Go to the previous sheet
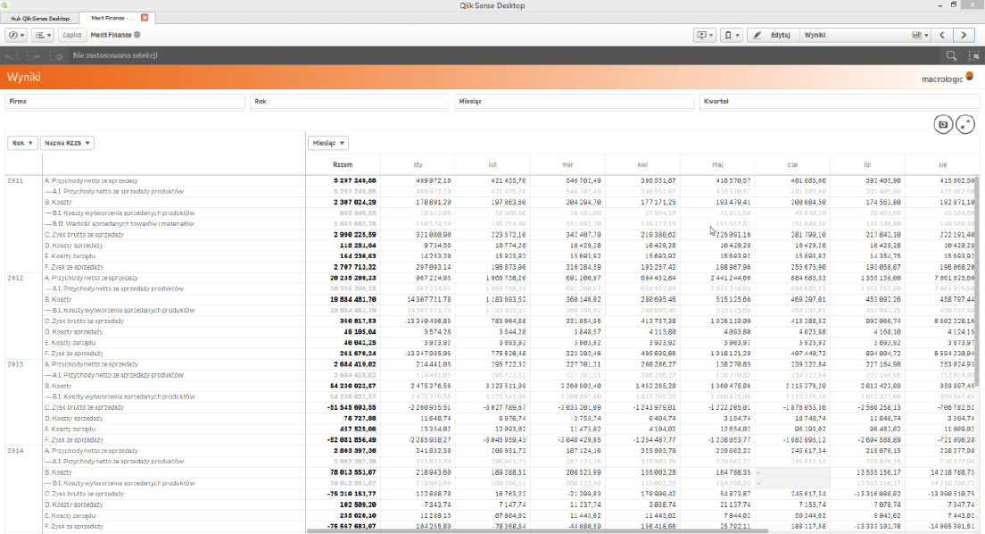 [941, 35]
